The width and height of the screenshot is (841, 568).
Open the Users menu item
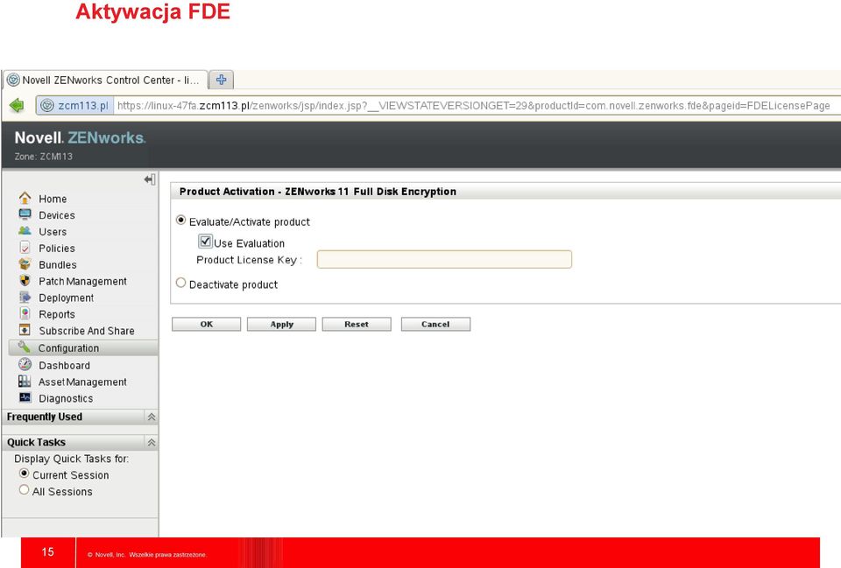(x=53, y=232)
